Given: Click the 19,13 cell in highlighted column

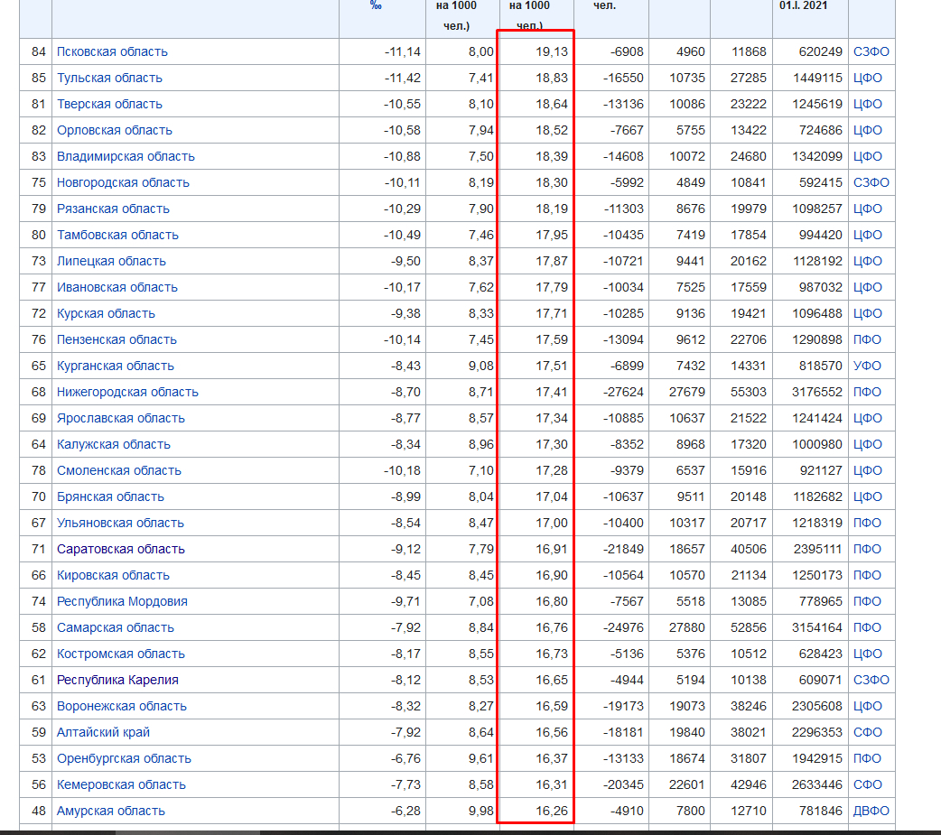Looking at the screenshot, I should coord(552,51).
